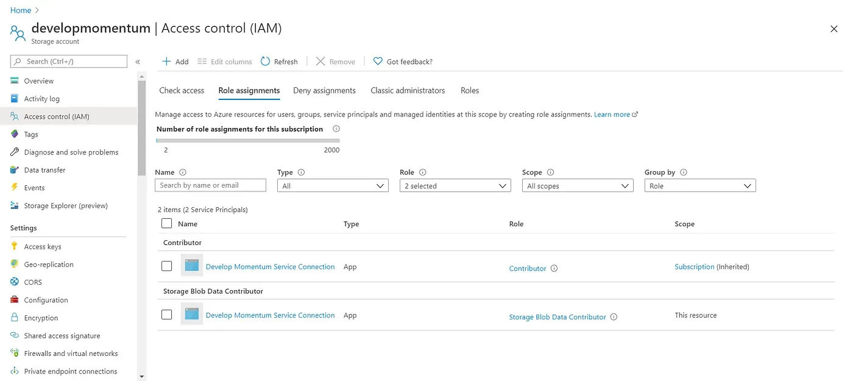Click info icon next to Role filter label

[423, 173]
